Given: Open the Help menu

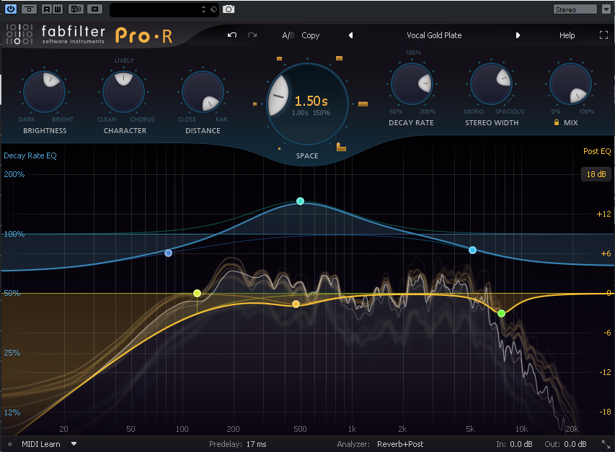Looking at the screenshot, I should point(567,35).
